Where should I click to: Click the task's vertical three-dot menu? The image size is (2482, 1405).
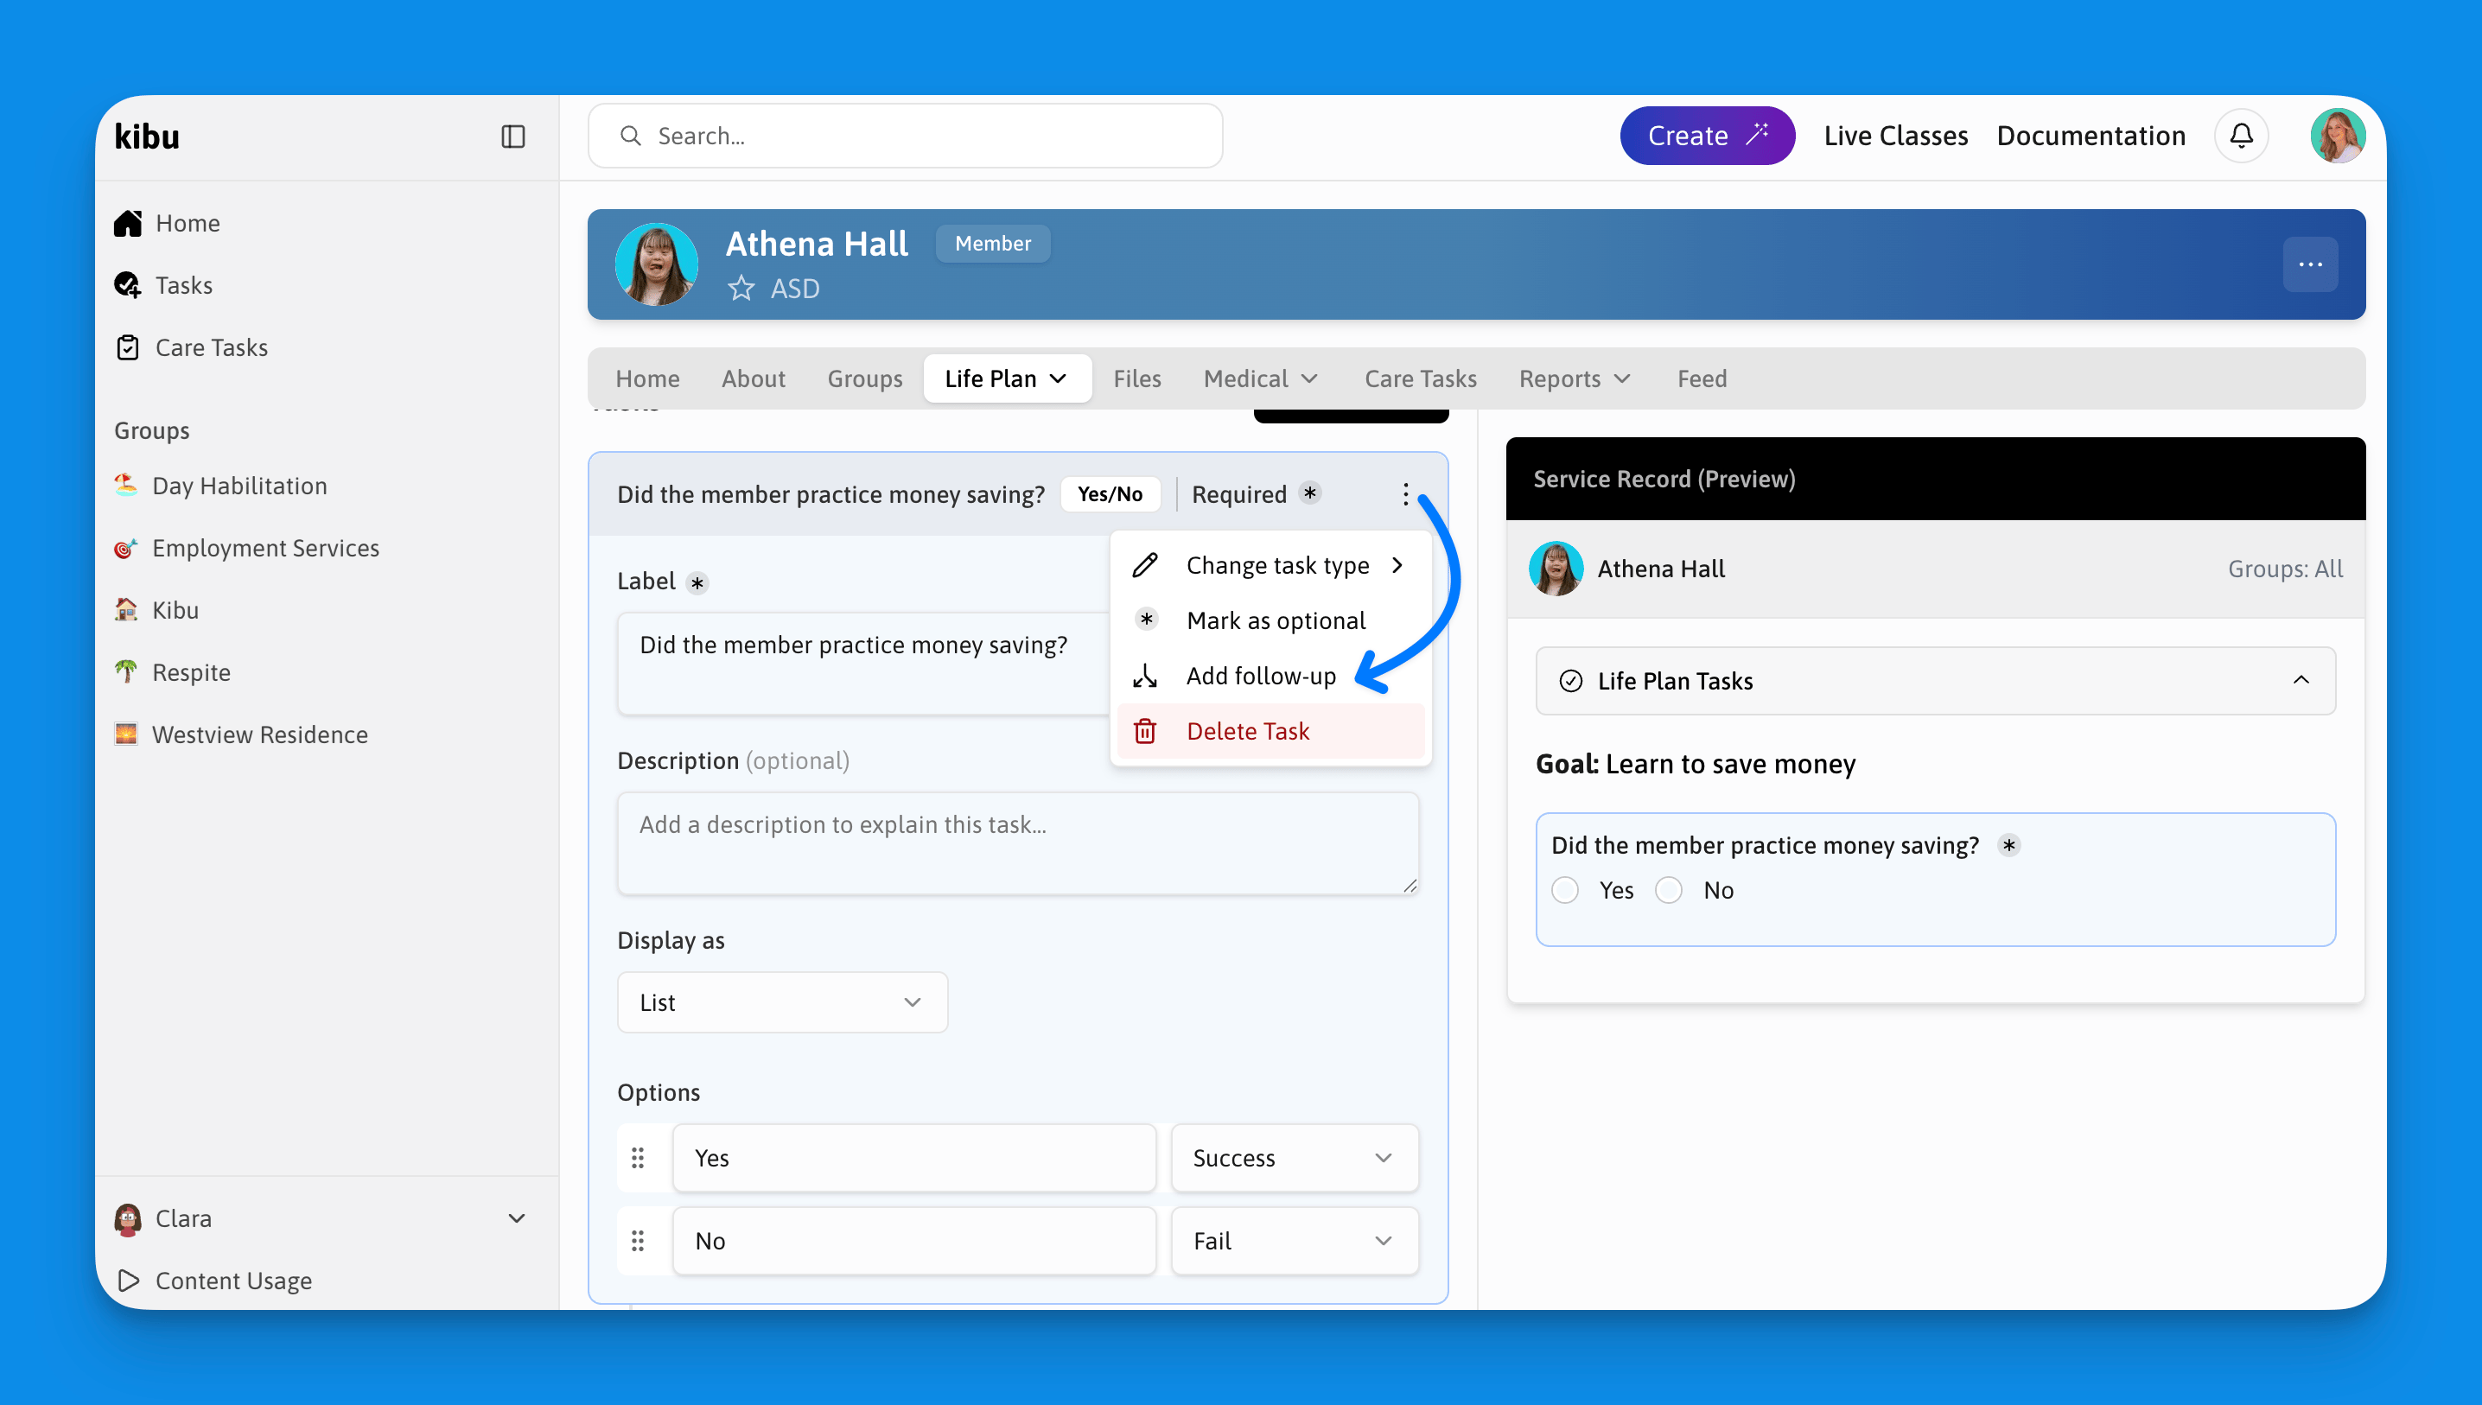pyautogui.click(x=1405, y=494)
